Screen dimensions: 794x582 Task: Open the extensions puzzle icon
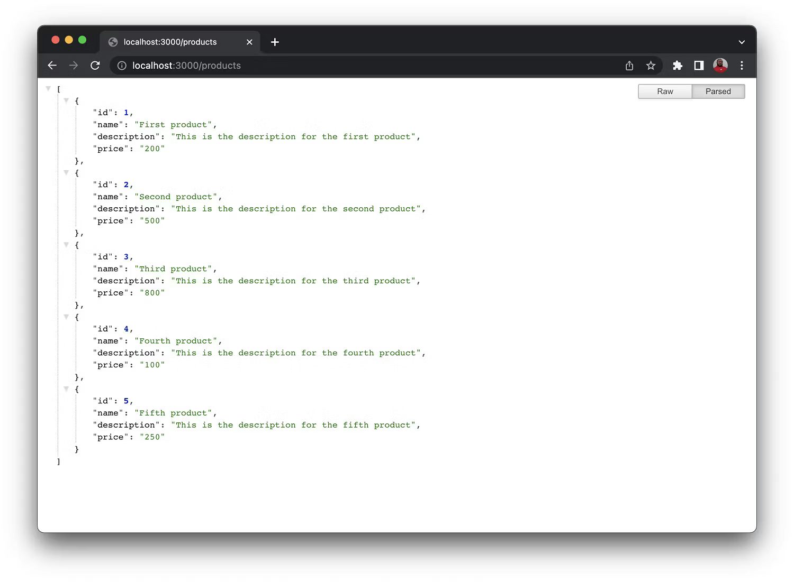click(678, 65)
